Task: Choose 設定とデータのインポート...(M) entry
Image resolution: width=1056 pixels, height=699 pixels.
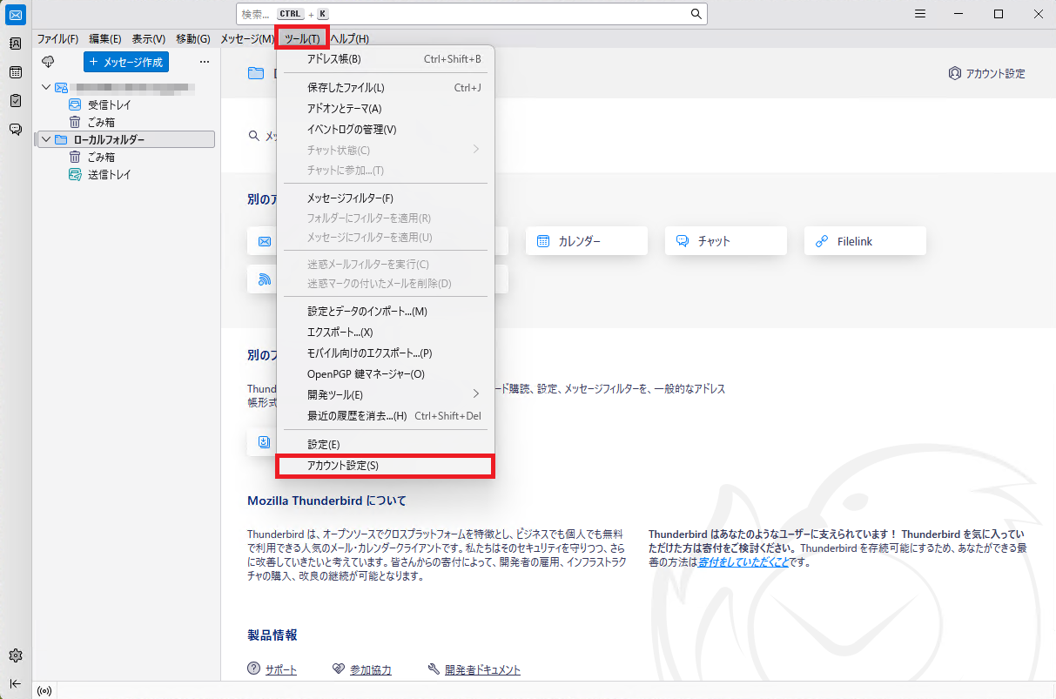Action: pos(386,312)
